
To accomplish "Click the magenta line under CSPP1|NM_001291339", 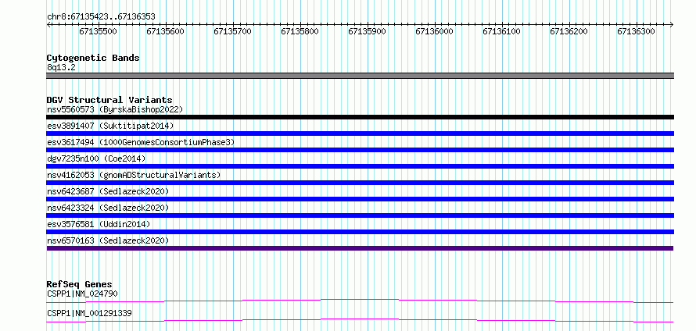I will [360, 320].
